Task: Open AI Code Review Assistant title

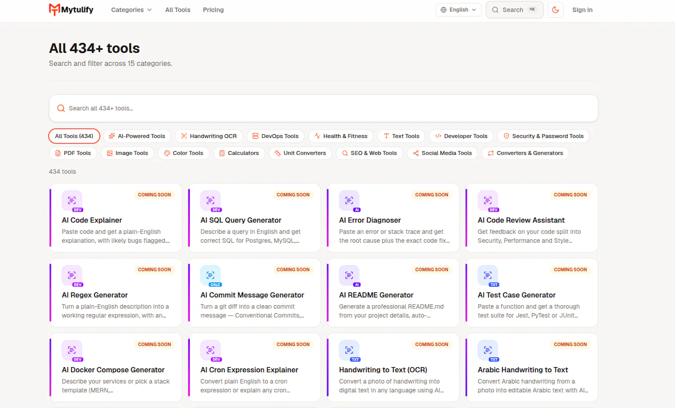Action: click(x=521, y=220)
